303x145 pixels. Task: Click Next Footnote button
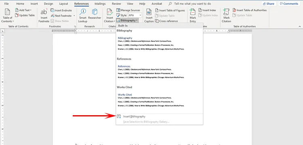61,16
